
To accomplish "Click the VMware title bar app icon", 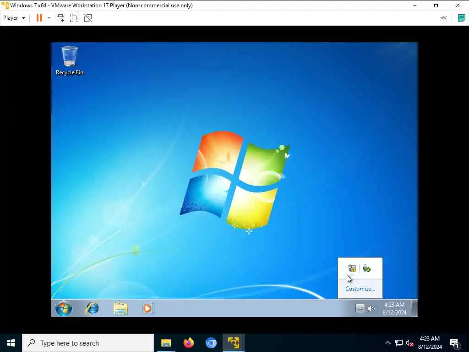I will pyautogui.click(x=5, y=5).
